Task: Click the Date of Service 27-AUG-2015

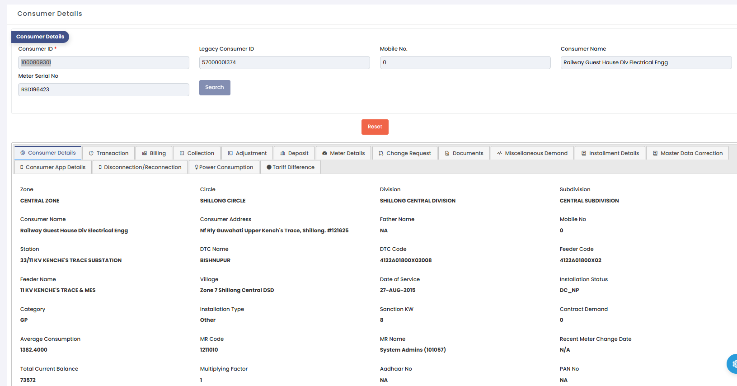Action: tap(398, 290)
